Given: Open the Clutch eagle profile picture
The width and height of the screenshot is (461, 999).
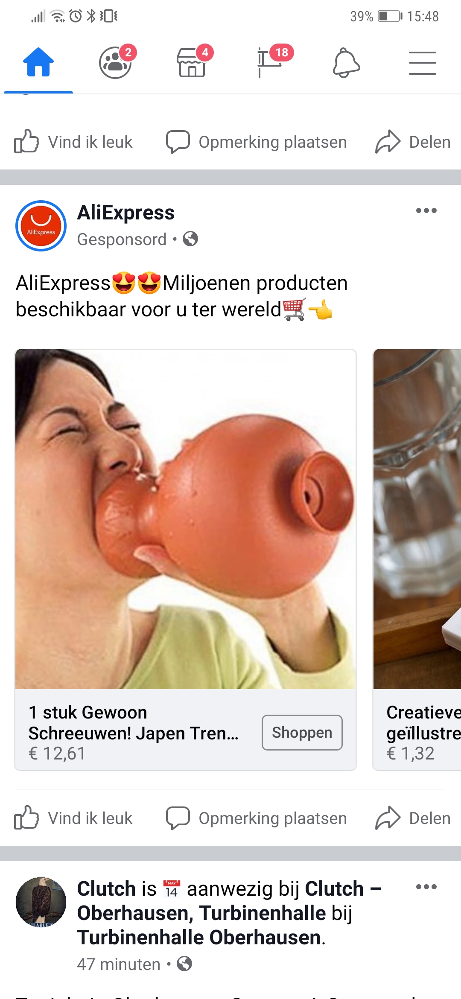Looking at the screenshot, I should click(41, 903).
